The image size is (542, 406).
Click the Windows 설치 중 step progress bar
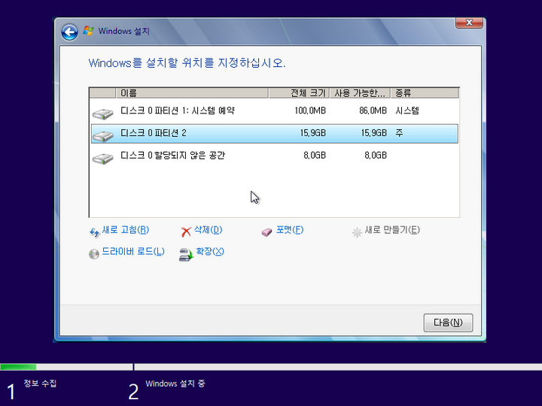[338, 367]
